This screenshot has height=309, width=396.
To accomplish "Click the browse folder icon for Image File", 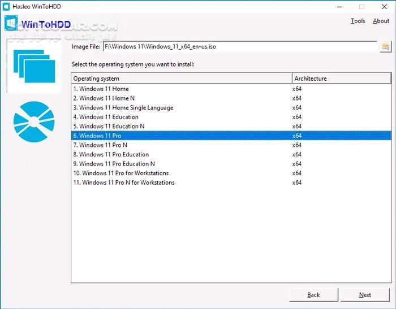I will click(385, 47).
